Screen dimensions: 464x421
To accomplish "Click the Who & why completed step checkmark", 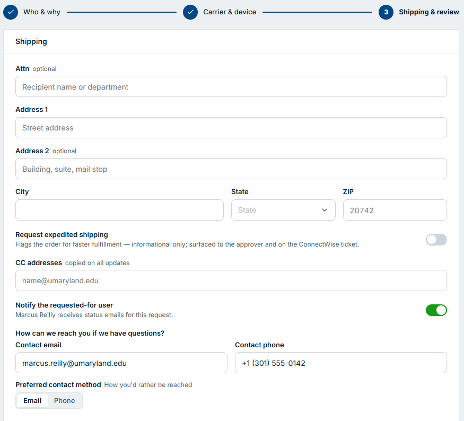I will (x=11, y=12).
